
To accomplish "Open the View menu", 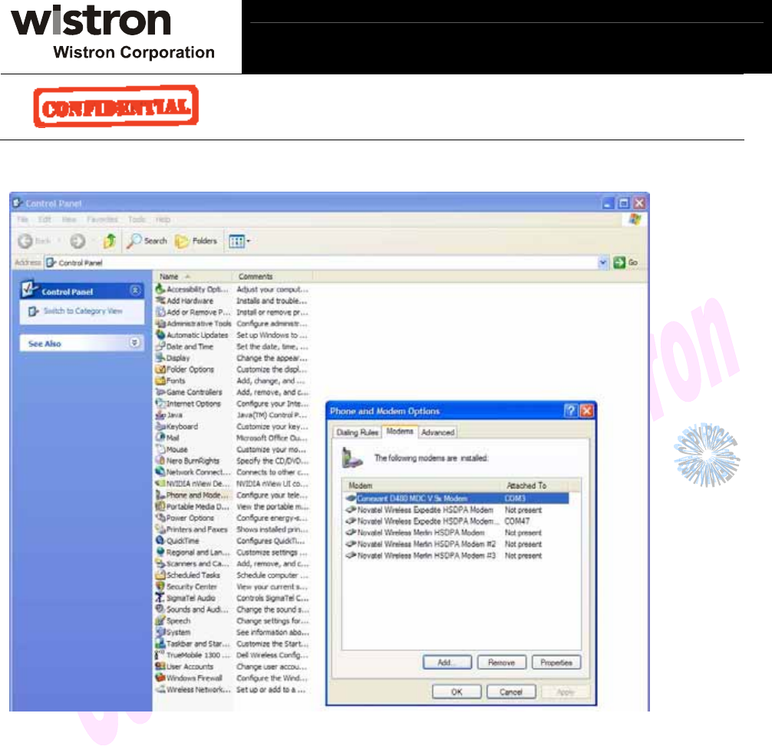I will click(x=69, y=219).
